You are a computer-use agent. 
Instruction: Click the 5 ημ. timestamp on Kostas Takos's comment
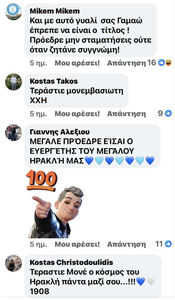[38, 114]
